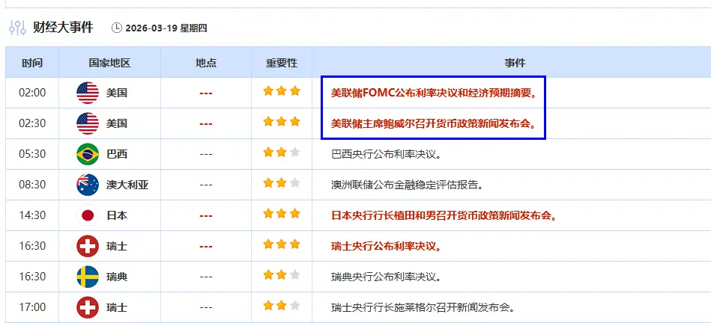This screenshot has width=711, height=323.
Task: Click the Brazil flag icon
Action: pos(88,154)
